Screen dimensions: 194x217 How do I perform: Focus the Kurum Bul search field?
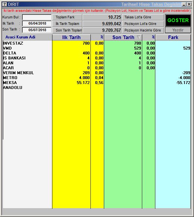[x=37, y=17]
